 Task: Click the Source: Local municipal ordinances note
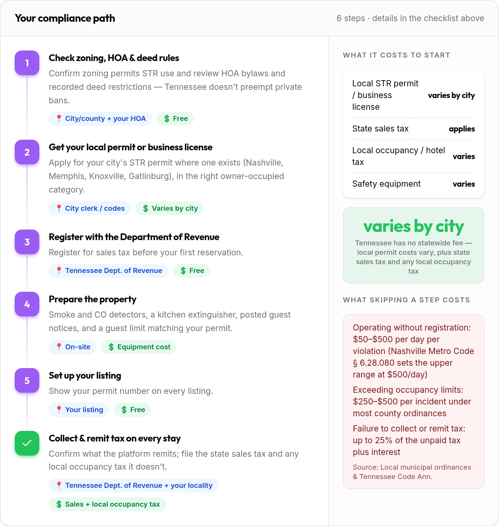click(x=412, y=472)
